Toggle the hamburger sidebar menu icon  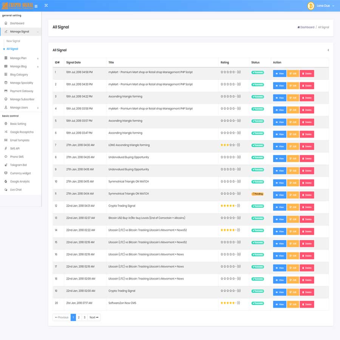point(36,6)
